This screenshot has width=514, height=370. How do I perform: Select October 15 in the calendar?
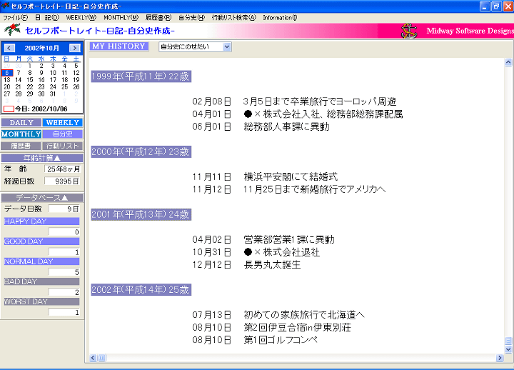tap(30, 80)
